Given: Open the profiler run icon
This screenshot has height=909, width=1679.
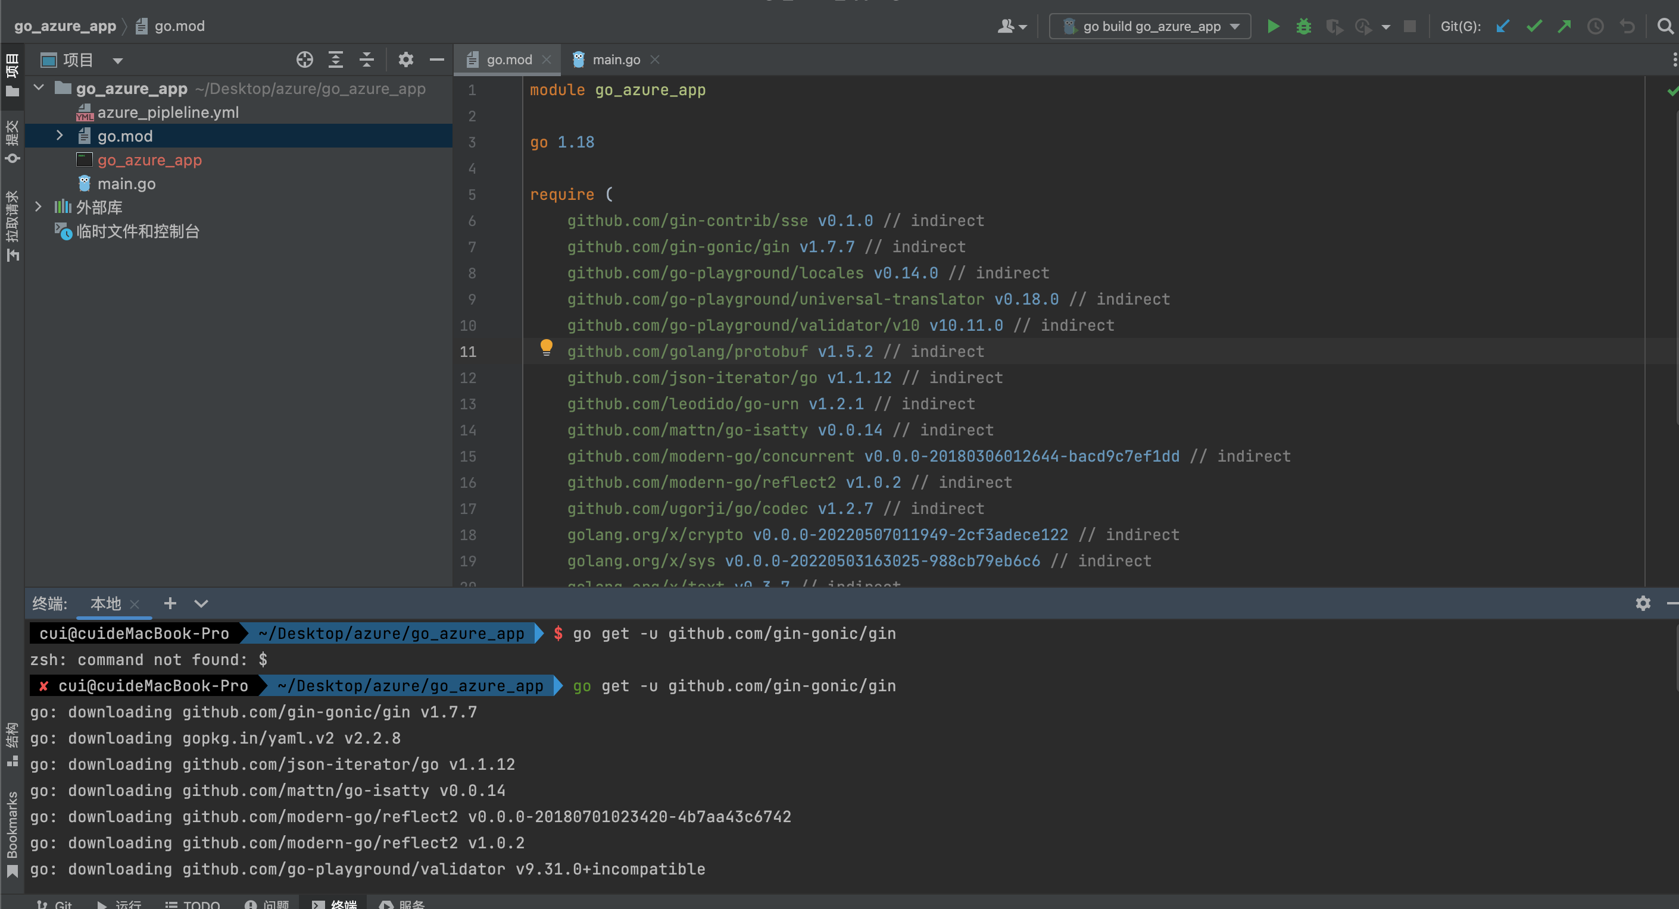Looking at the screenshot, I should (1363, 26).
